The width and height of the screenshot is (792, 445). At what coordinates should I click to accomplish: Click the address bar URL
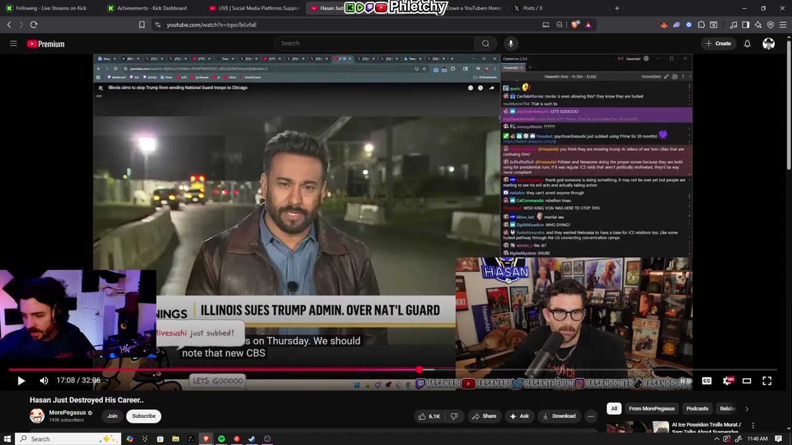[212, 25]
